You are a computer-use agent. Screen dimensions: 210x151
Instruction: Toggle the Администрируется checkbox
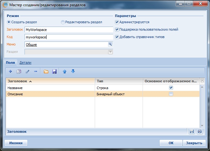coord(117,22)
